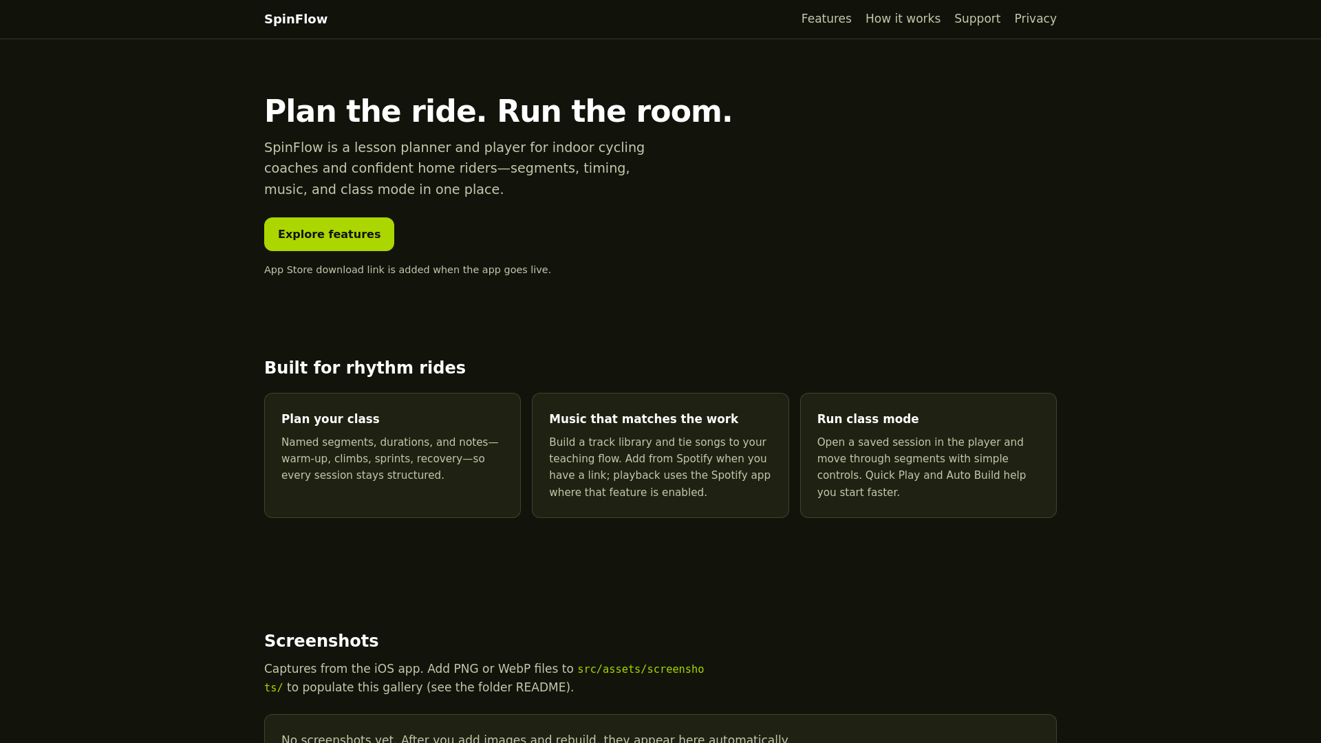Select the 'Run class mode' card title
This screenshot has height=743, width=1321.
tap(868, 419)
